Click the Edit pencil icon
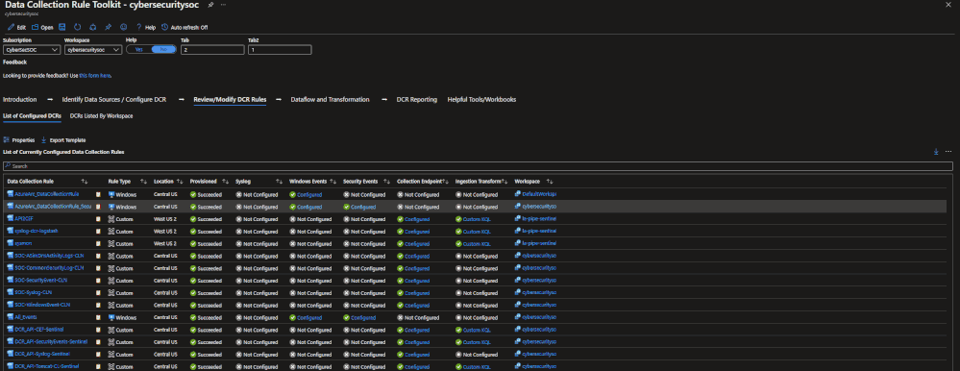The image size is (960, 371). 11,27
